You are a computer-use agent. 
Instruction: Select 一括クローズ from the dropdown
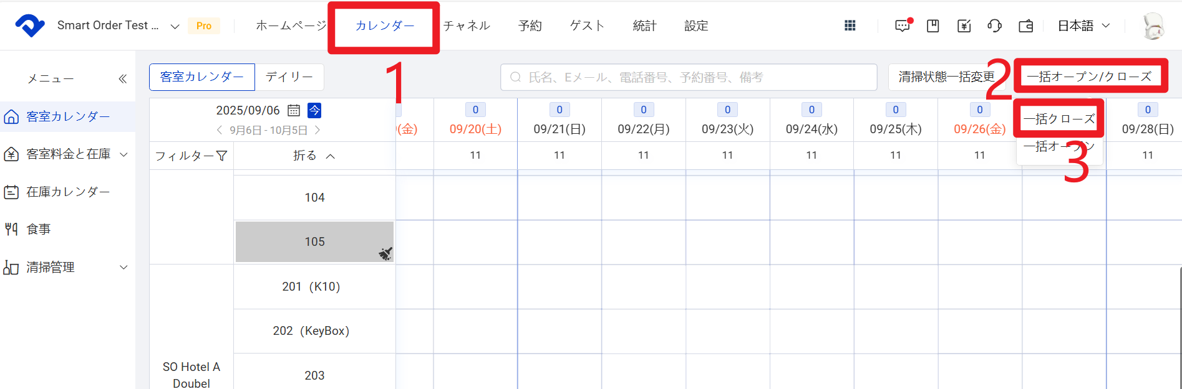[x=1058, y=119]
